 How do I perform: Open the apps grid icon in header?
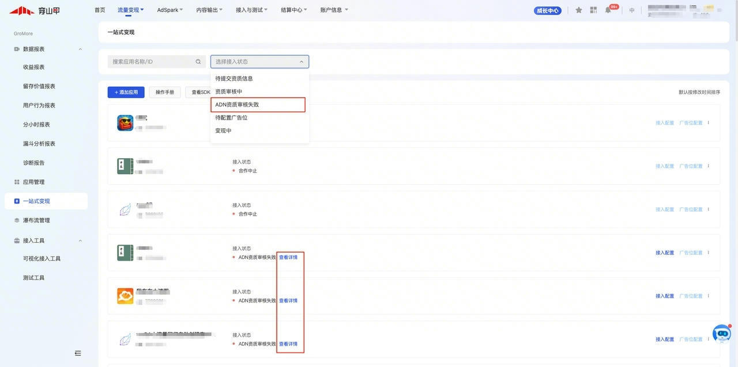[x=593, y=10]
